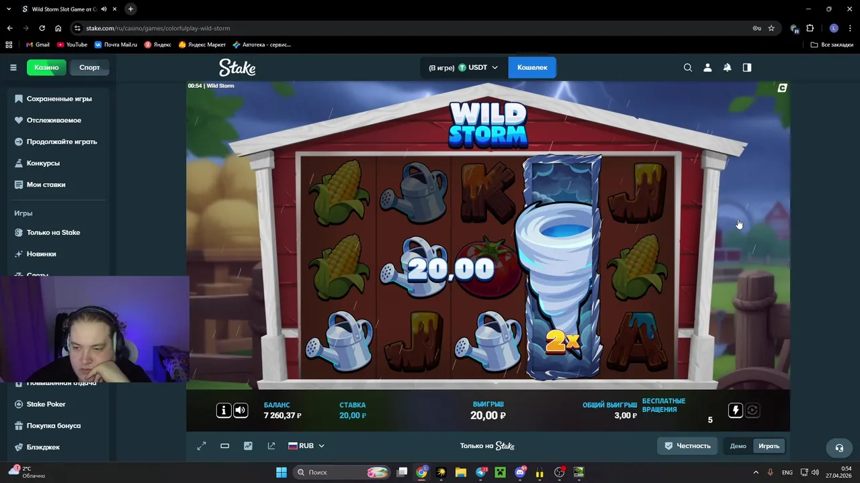Screen dimensions: 860x483
Task: Show hidden system tray icons
Action: 756,472
